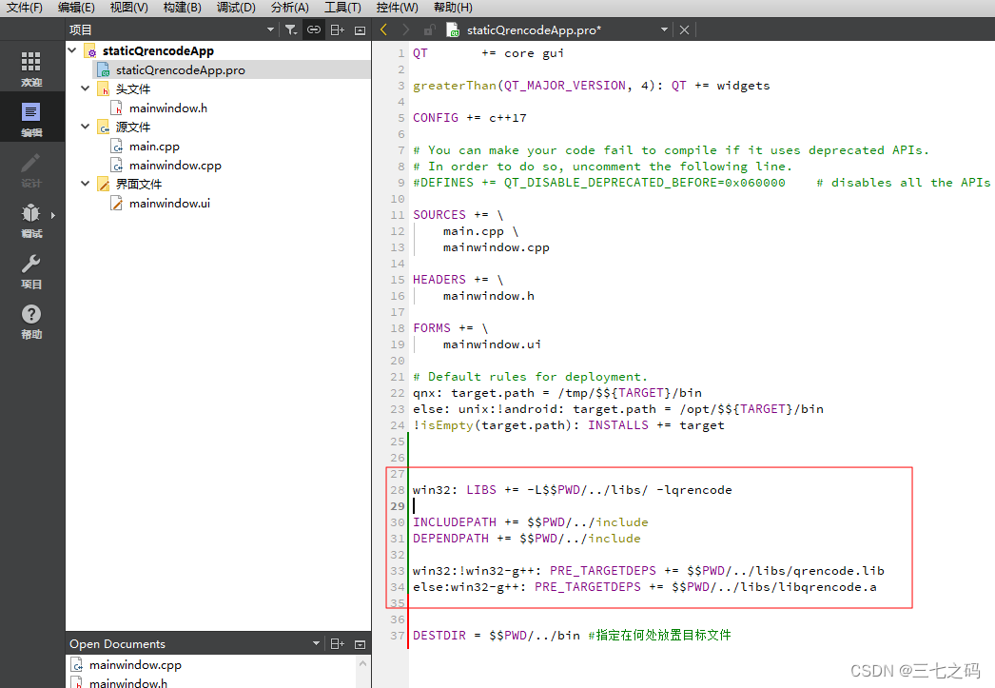Screen dimensions: 995x688
Task: Switch to 编辑 (Edit) mode
Action: click(31, 119)
